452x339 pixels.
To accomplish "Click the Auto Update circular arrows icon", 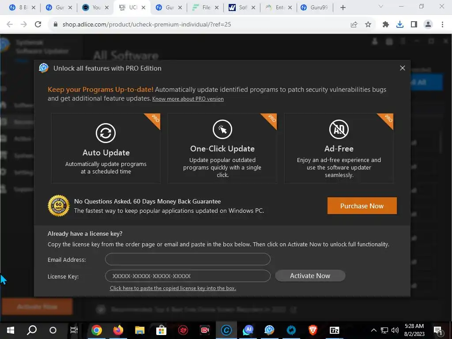I will [106, 133].
